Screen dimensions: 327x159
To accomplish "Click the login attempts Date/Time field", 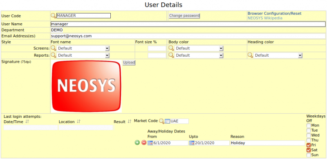I will pyautogui.click(x=31, y=128).
